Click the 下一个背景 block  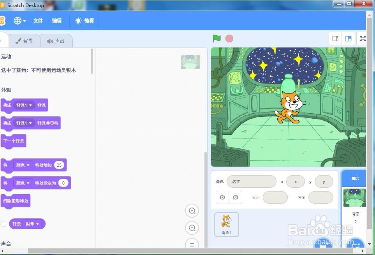tap(14, 141)
